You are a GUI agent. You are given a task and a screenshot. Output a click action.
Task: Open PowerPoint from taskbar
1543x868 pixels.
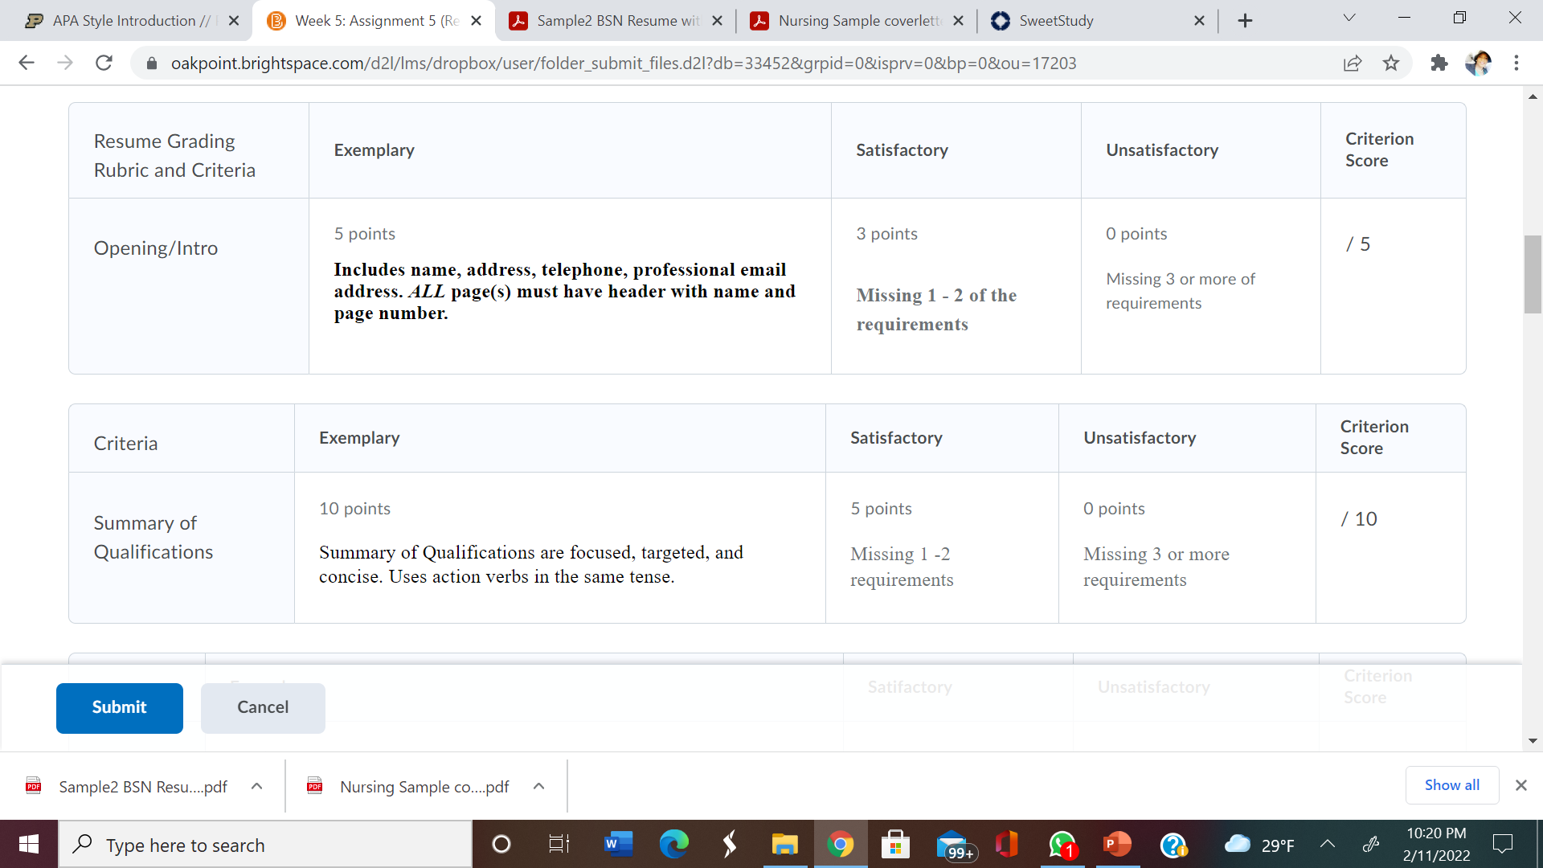1117,844
